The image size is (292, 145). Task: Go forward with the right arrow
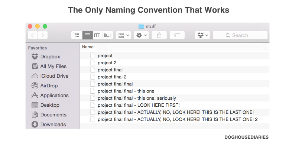(43, 35)
